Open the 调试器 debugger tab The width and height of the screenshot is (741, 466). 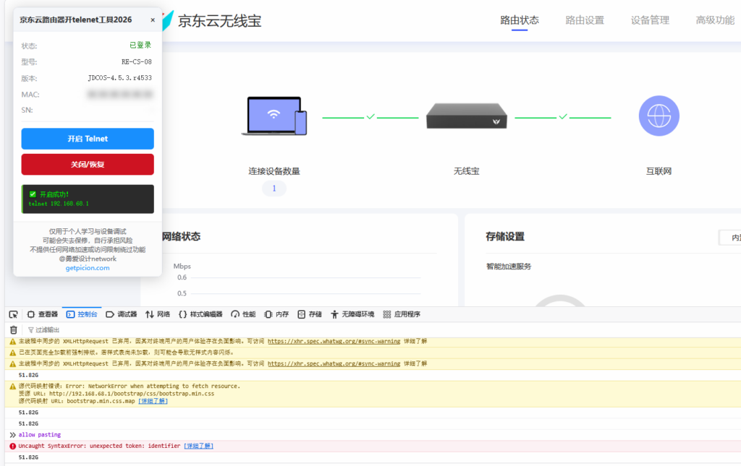click(122, 314)
